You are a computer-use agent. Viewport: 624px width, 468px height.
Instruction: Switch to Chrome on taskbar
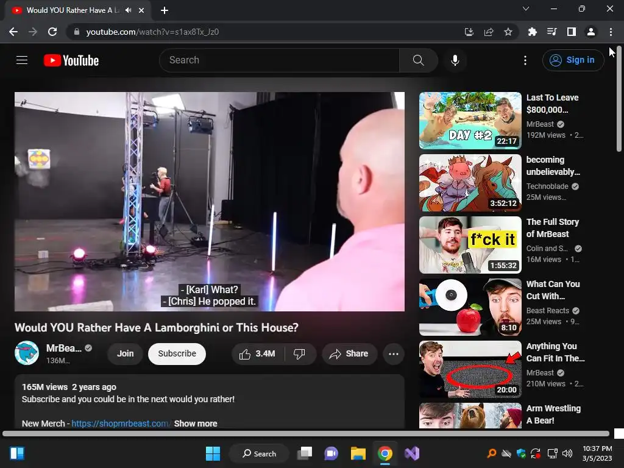coord(385,453)
